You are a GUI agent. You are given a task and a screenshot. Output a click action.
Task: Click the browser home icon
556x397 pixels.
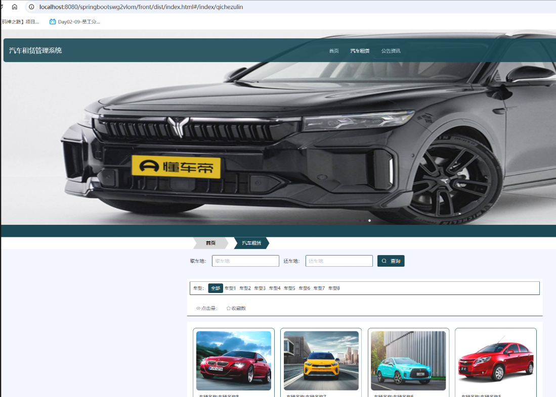click(x=14, y=7)
